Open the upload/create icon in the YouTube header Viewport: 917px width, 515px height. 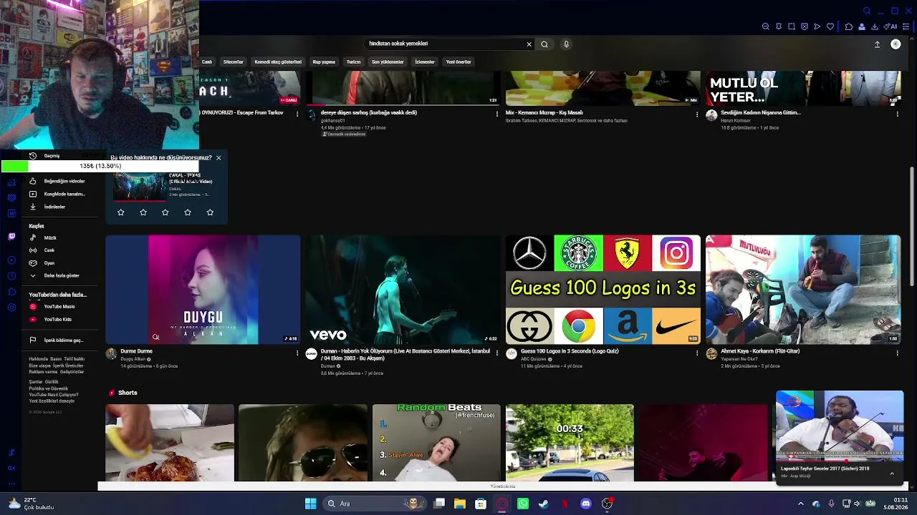(877, 44)
